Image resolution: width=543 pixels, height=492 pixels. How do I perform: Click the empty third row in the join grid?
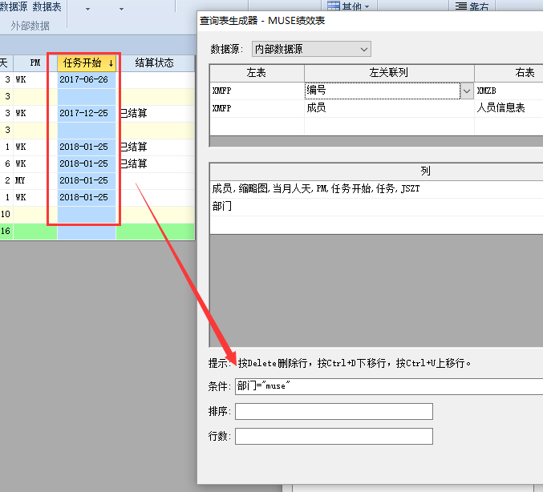point(376,126)
